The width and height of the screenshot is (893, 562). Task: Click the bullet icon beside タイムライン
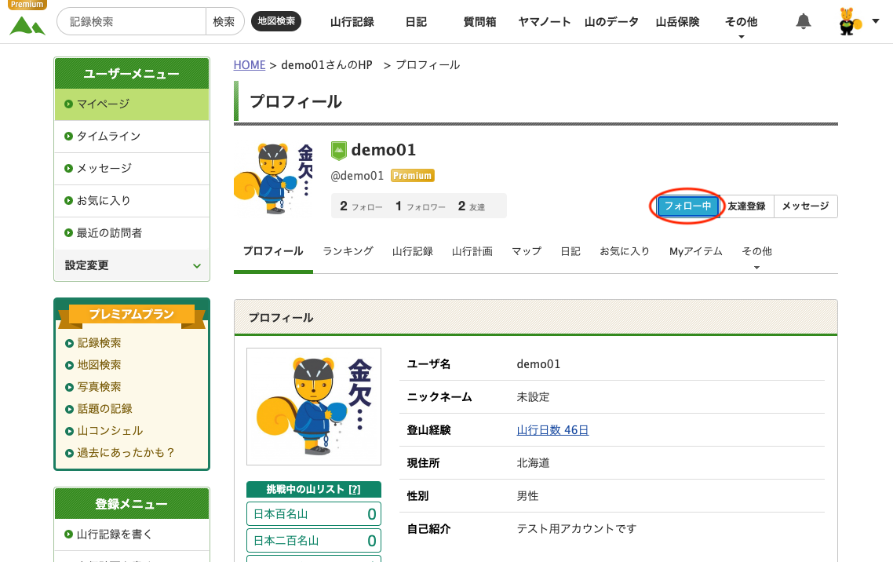[x=68, y=137]
